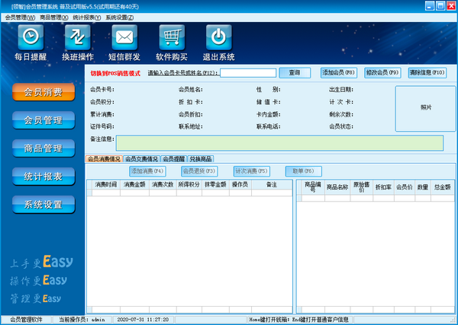
Task: Open the 统计报表(Y) menu
Action: [87, 18]
